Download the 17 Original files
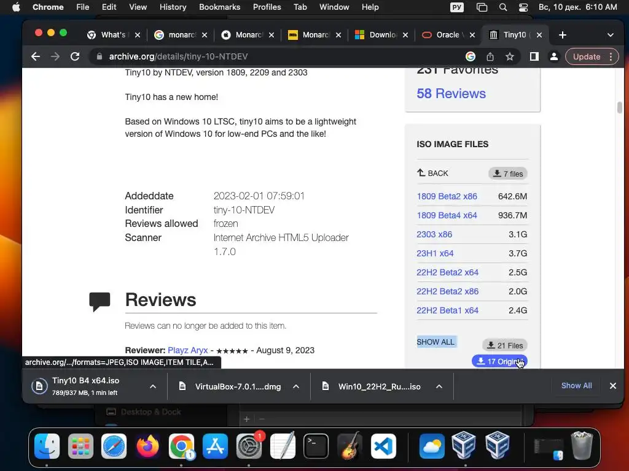This screenshot has width=629, height=471. (499, 361)
